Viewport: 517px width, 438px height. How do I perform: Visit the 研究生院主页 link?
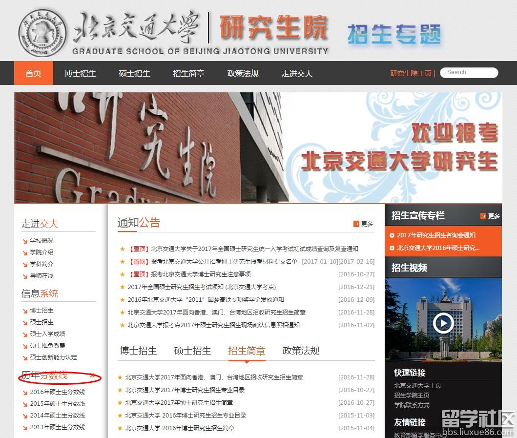coord(411,73)
